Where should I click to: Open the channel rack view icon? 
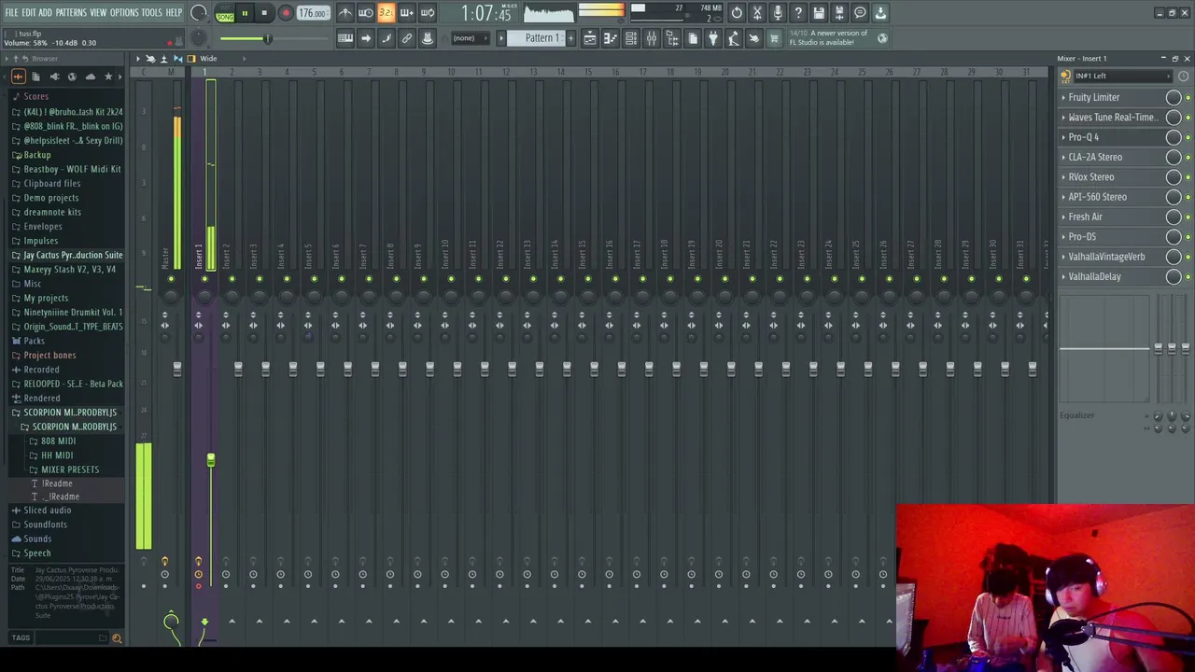(631, 38)
